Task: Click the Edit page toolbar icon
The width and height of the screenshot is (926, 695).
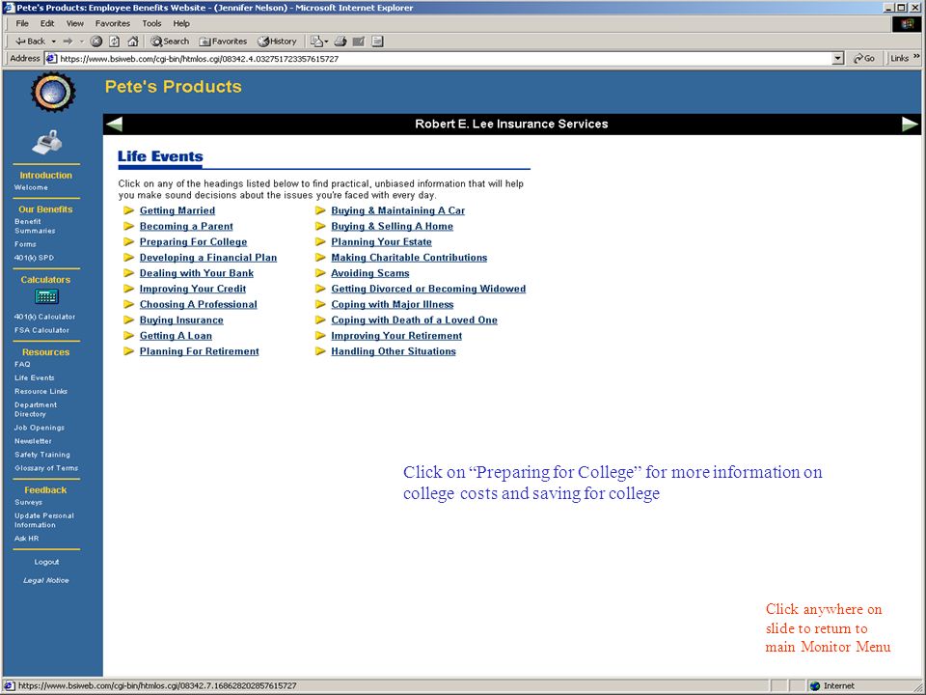Action: 359,42
